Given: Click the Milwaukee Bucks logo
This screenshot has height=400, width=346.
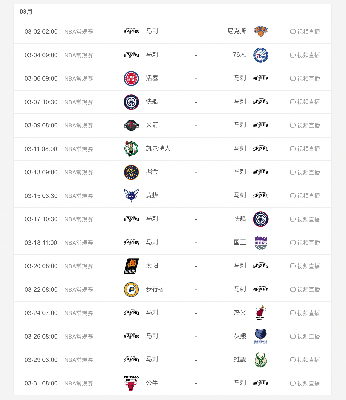Looking at the screenshot, I should pos(261,360).
